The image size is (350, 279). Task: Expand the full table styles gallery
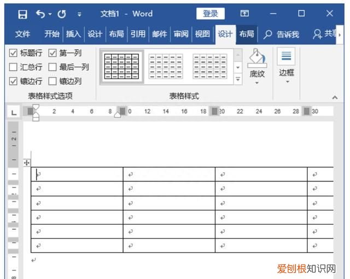pyautogui.click(x=238, y=79)
